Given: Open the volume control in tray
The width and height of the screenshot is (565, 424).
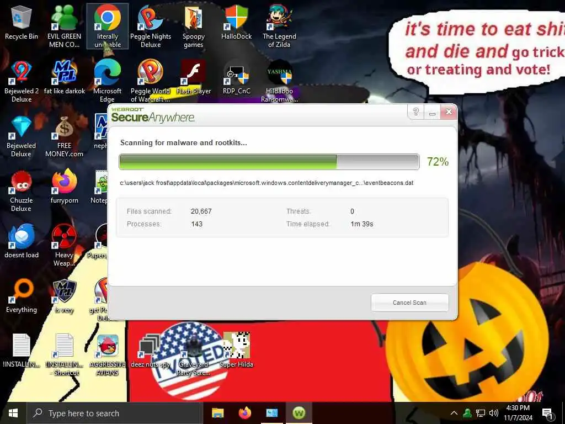Looking at the screenshot, I should point(494,413).
